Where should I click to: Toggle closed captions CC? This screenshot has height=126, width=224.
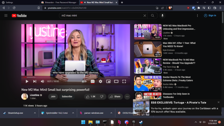pyautogui.click(x=92, y=82)
